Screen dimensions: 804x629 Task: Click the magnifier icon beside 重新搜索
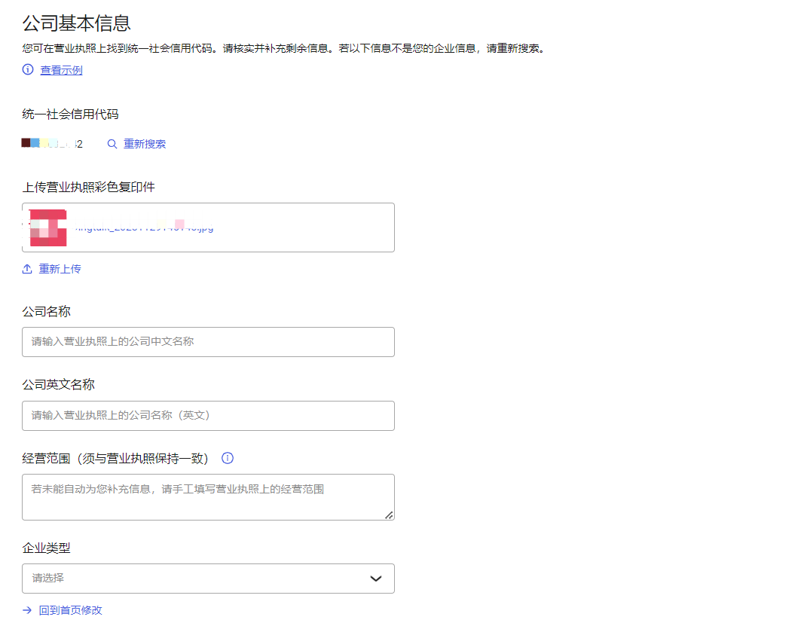click(112, 144)
